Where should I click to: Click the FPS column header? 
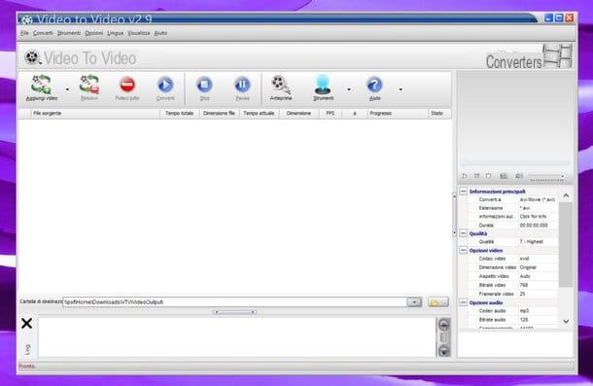(331, 113)
